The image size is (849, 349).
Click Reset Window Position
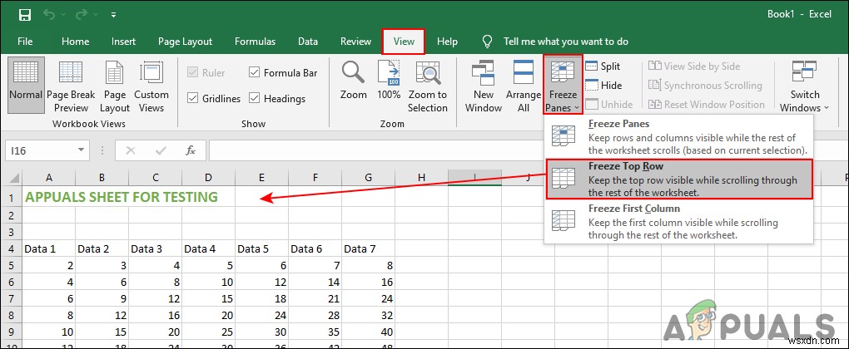click(x=707, y=104)
